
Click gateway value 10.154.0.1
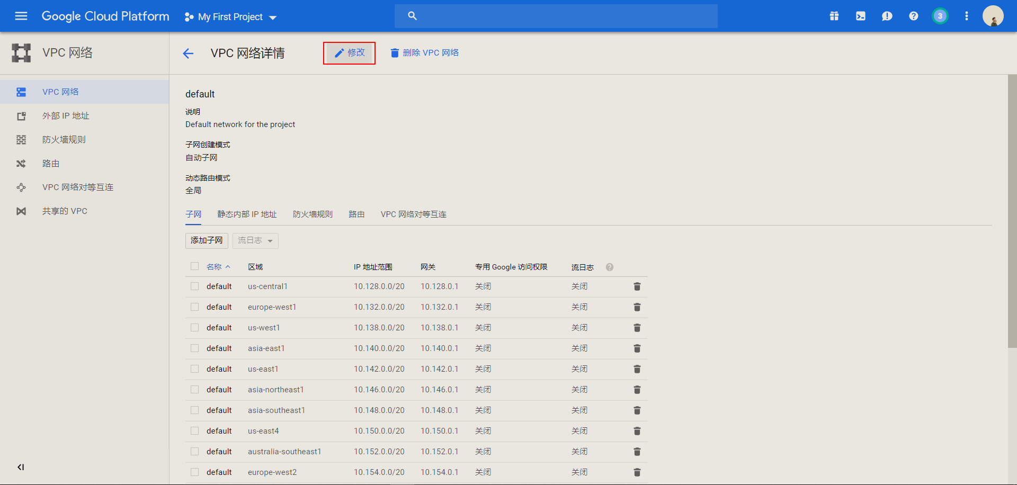(x=440, y=472)
